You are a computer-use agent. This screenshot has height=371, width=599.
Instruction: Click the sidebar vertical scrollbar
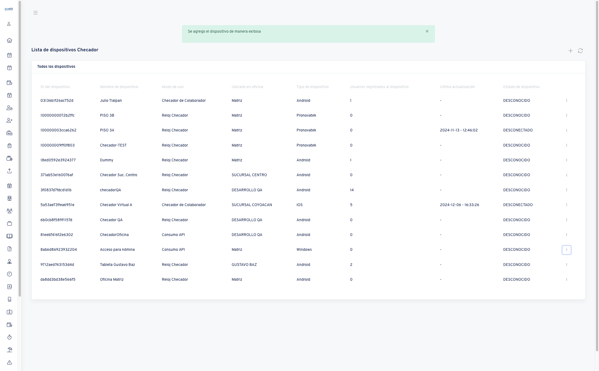[x=20, y=148]
